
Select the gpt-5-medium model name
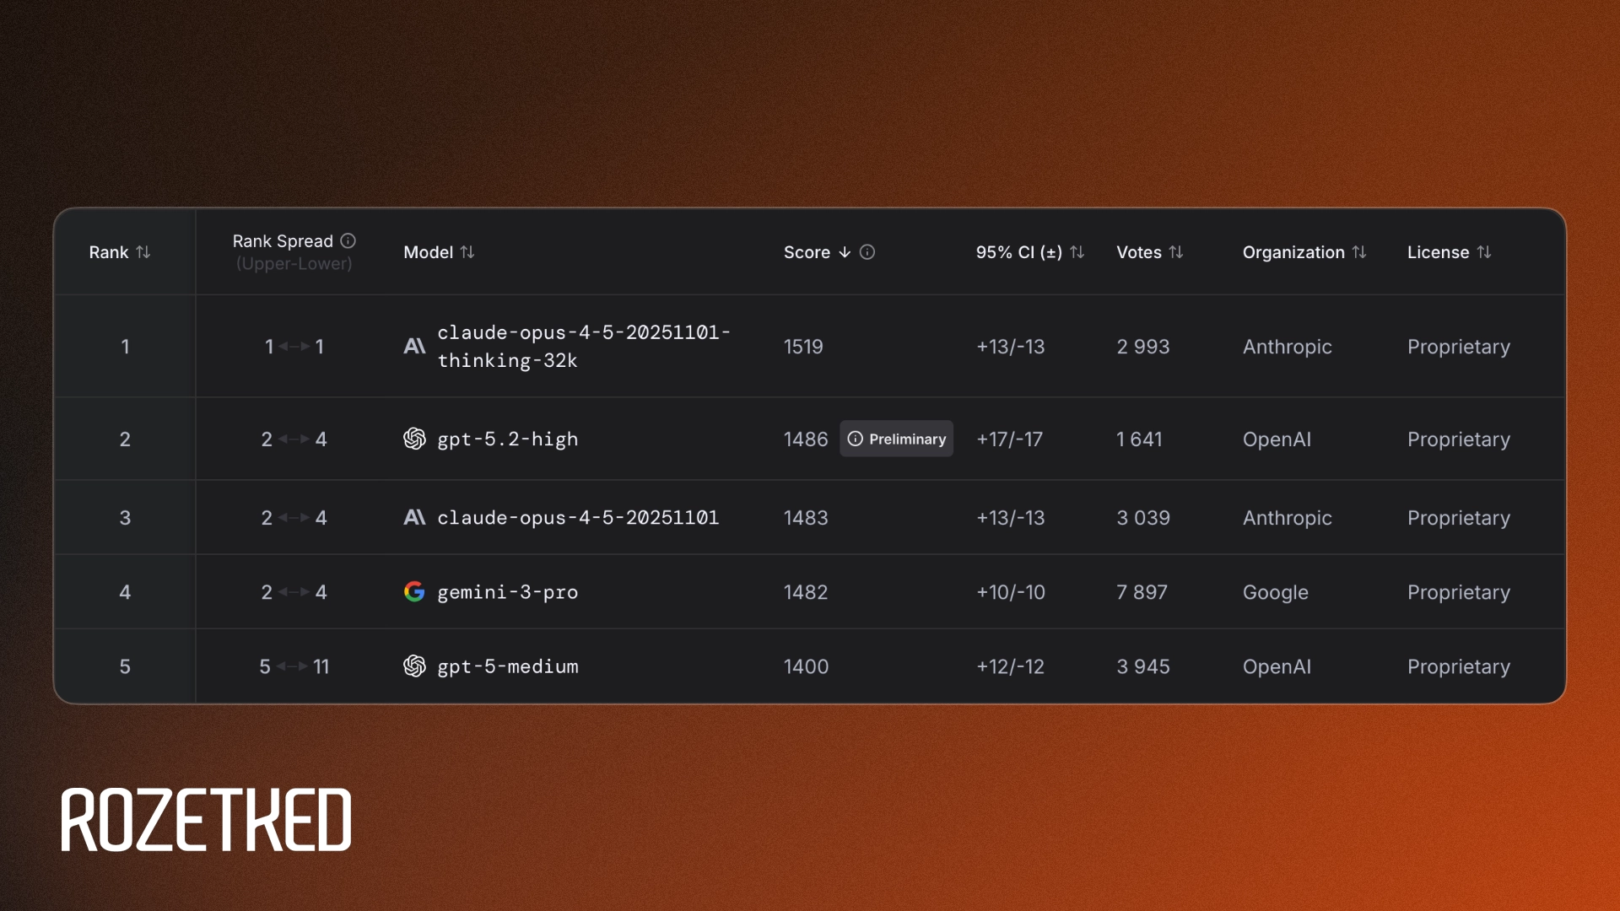tap(507, 666)
